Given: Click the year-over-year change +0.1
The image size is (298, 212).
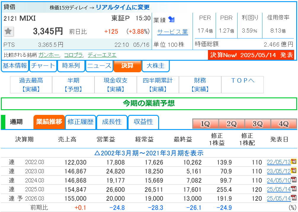Looking at the screenshot, I should click(x=80, y=208).
